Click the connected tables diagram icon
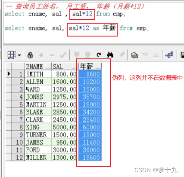Image resolution: width=184 pixels, height=177 pixels. pos(169,55)
